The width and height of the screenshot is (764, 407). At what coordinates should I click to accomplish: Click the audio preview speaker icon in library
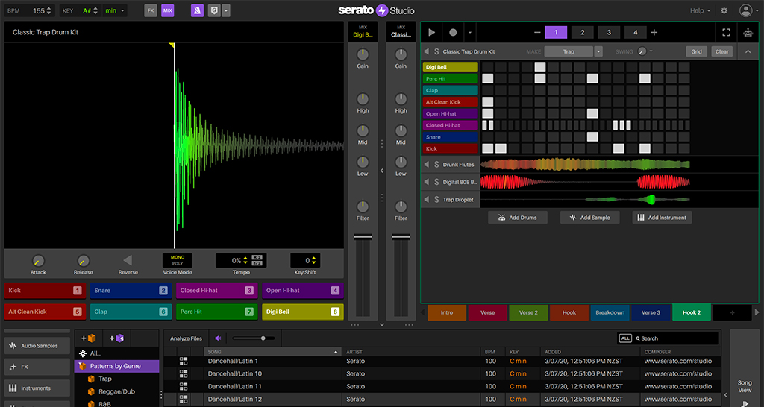tap(219, 338)
